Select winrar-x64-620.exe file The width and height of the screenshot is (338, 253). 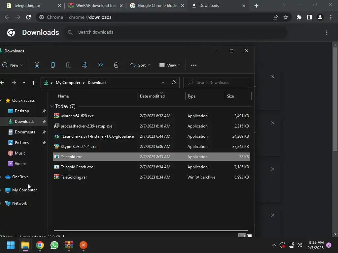(x=151, y=116)
